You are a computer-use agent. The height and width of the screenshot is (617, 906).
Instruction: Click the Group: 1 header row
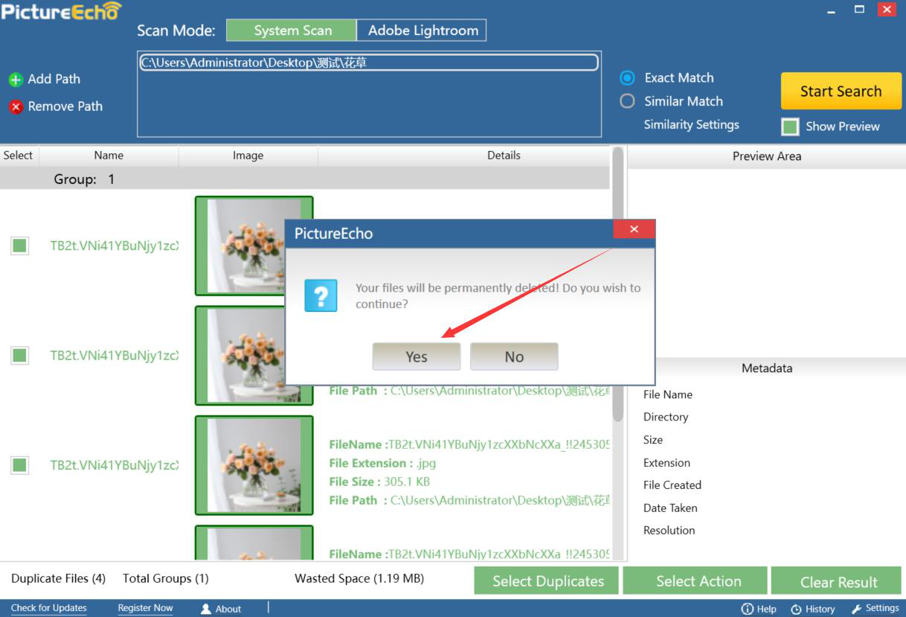tap(305, 179)
